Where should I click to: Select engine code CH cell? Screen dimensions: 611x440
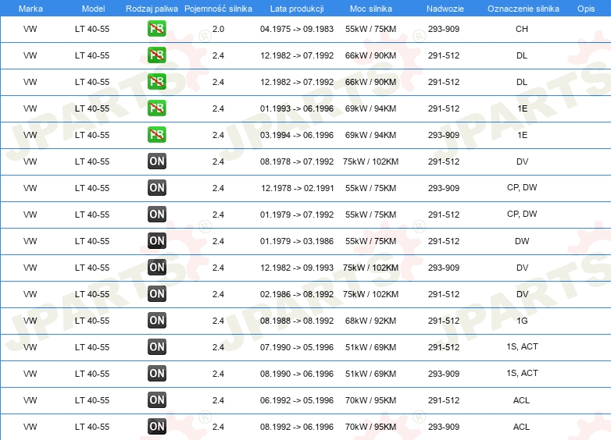(x=522, y=29)
